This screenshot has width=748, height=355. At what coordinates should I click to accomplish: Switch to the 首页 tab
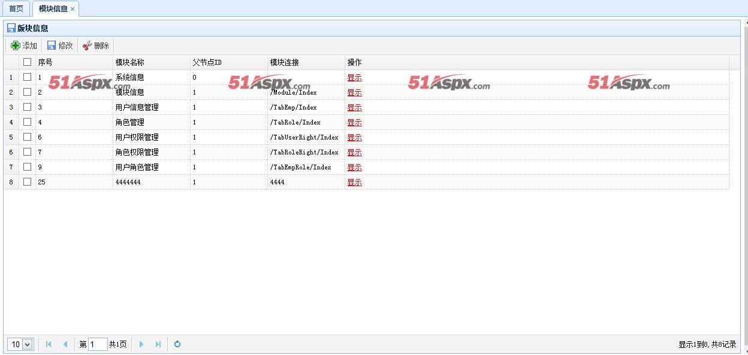(16, 9)
